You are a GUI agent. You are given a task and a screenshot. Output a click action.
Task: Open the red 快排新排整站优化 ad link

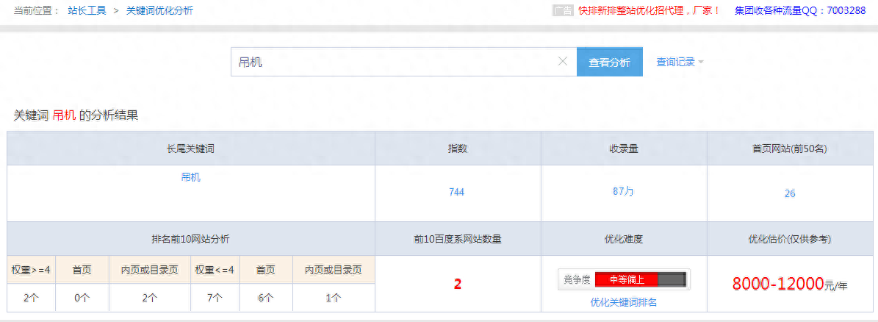[649, 11]
